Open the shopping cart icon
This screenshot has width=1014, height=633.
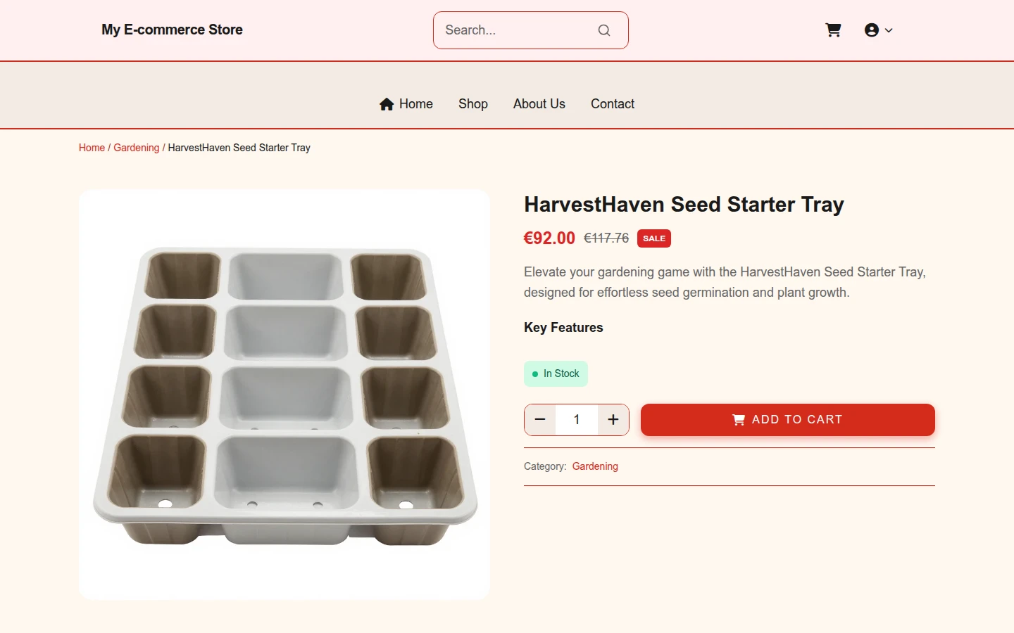(833, 30)
